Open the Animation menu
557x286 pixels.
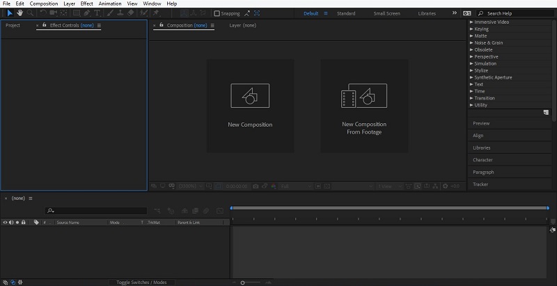pos(109,3)
